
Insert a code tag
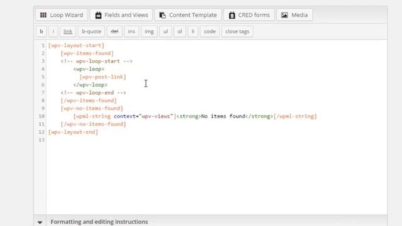[209, 31]
